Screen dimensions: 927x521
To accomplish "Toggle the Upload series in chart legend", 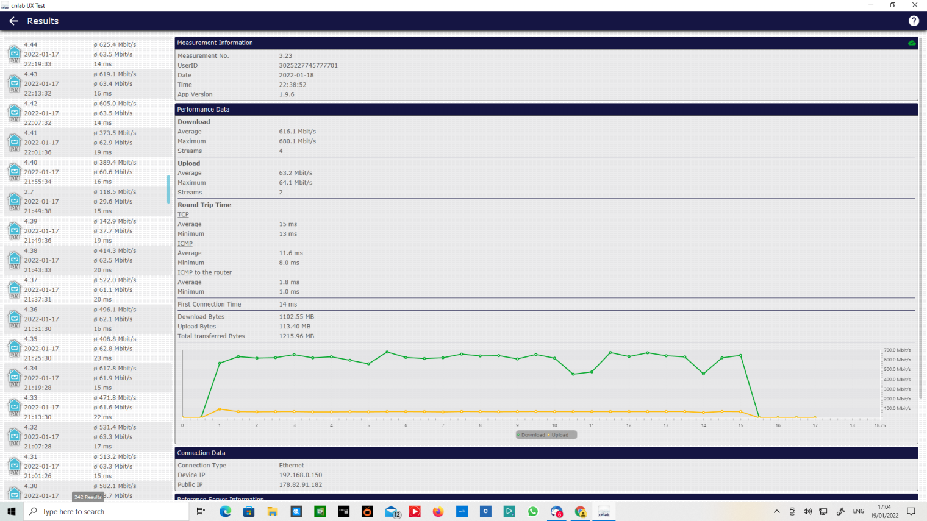I will click(559, 435).
